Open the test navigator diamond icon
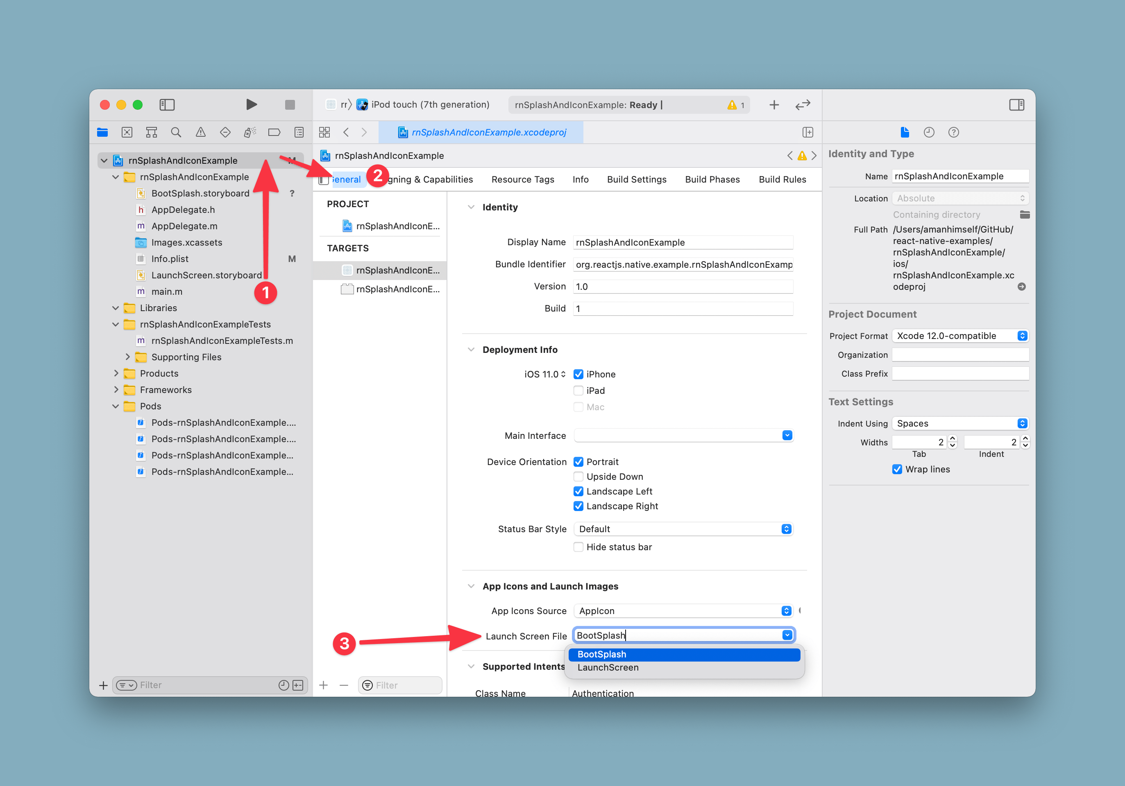Viewport: 1125px width, 786px height. 225,132
